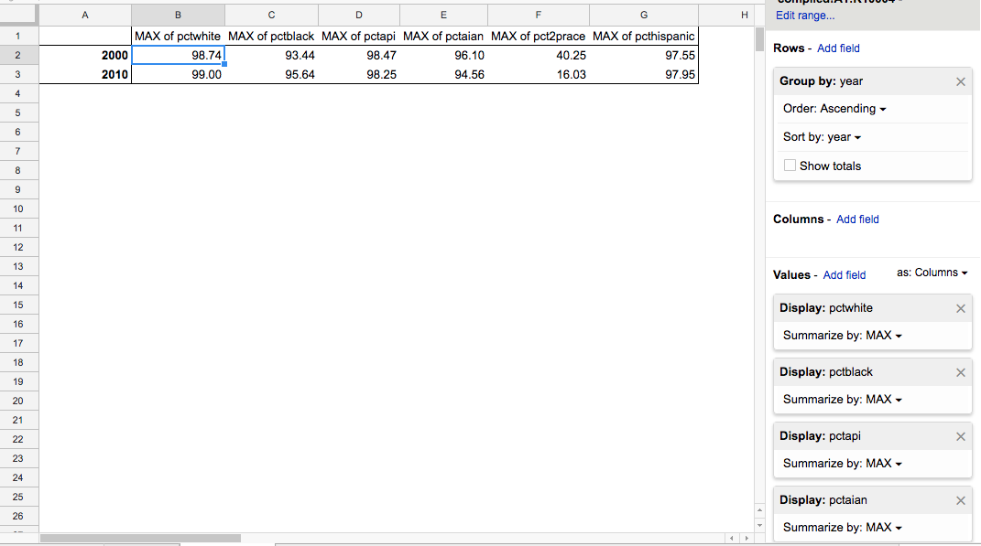Select row 10 header
981x546 pixels.
coord(17,209)
